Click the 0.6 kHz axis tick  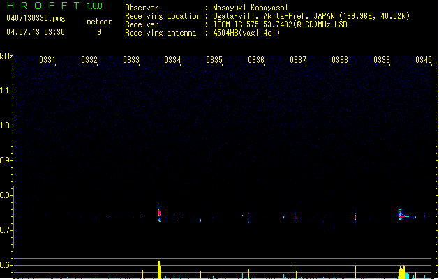6,265
